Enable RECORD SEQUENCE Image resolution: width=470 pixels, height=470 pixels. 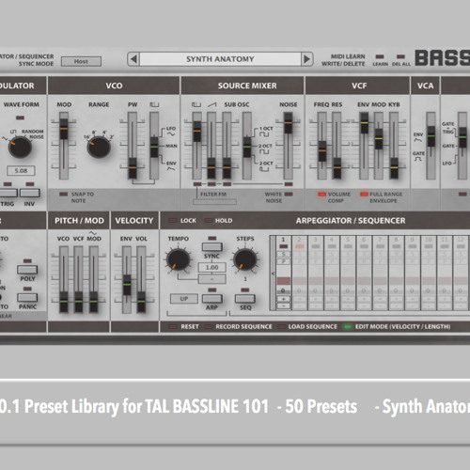point(209,327)
